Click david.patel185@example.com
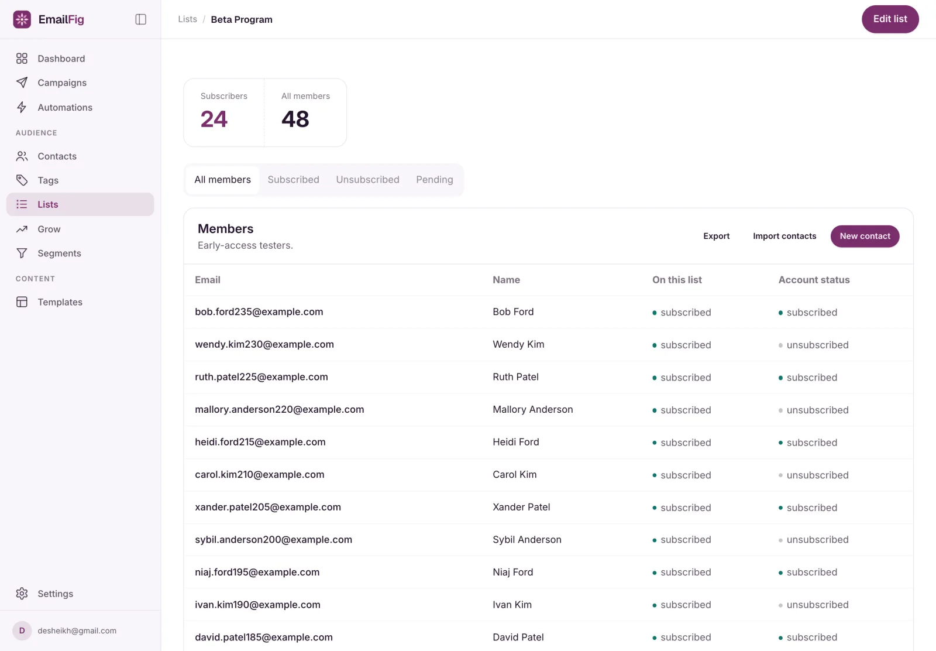The height and width of the screenshot is (651, 936). (263, 637)
